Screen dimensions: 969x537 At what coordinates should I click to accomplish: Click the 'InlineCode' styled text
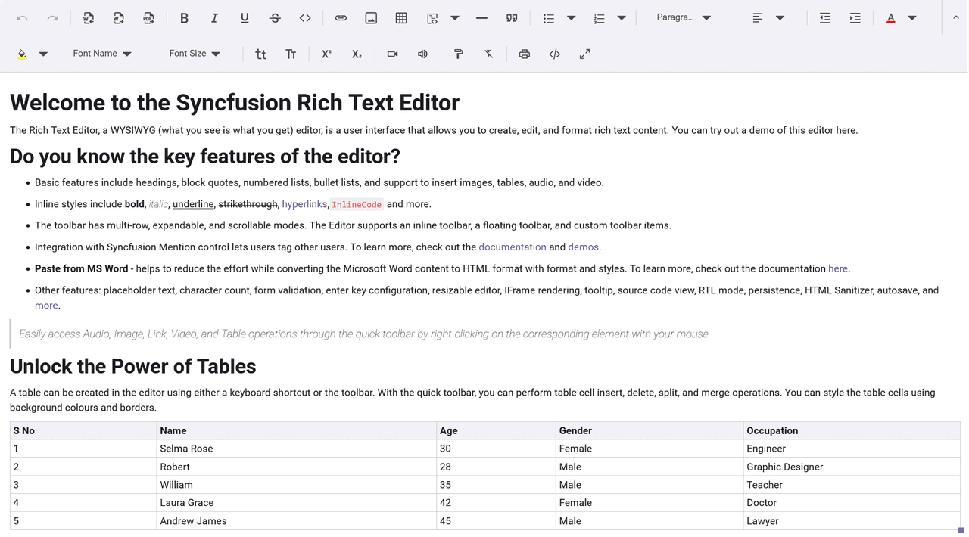click(x=357, y=204)
